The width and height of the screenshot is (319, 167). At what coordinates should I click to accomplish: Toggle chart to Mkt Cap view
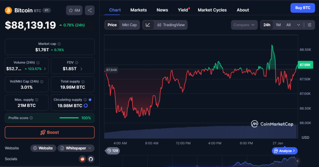(129, 25)
